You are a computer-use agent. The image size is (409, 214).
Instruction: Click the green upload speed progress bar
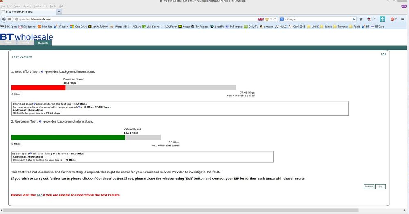click(x=68, y=138)
